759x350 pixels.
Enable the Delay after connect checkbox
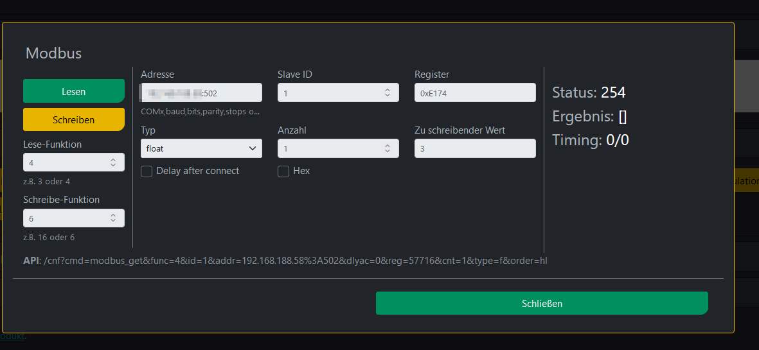point(147,171)
